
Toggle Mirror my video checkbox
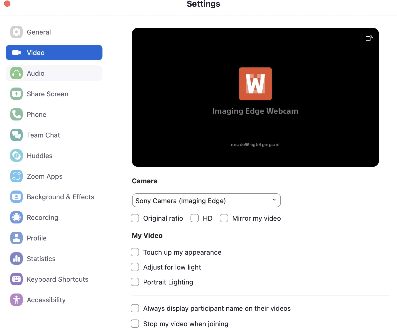pos(224,218)
